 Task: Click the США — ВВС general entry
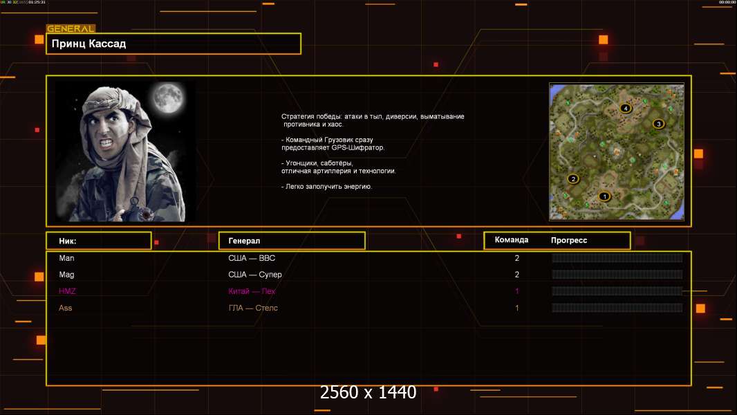(x=252, y=258)
